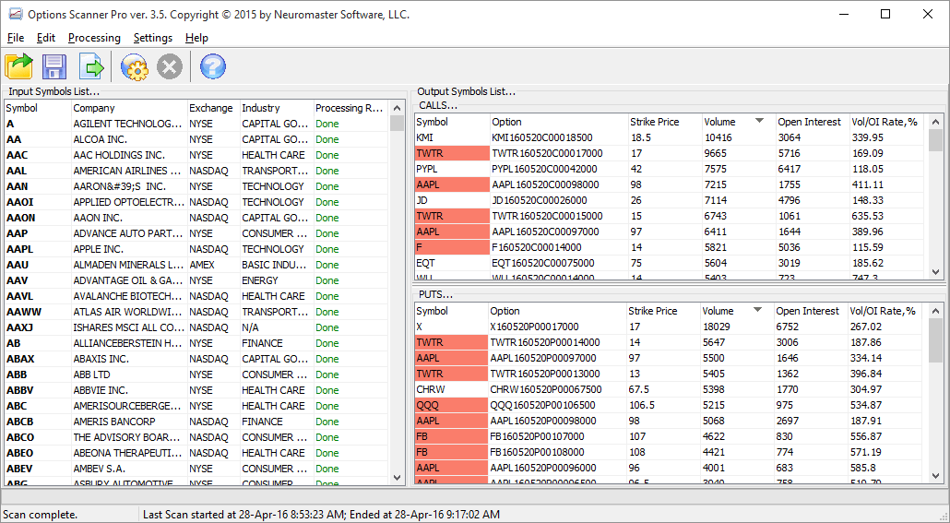Select QQQ160520P00106500 put row
Image resolution: width=950 pixels, height=523 pixels.
click(671, 405)
